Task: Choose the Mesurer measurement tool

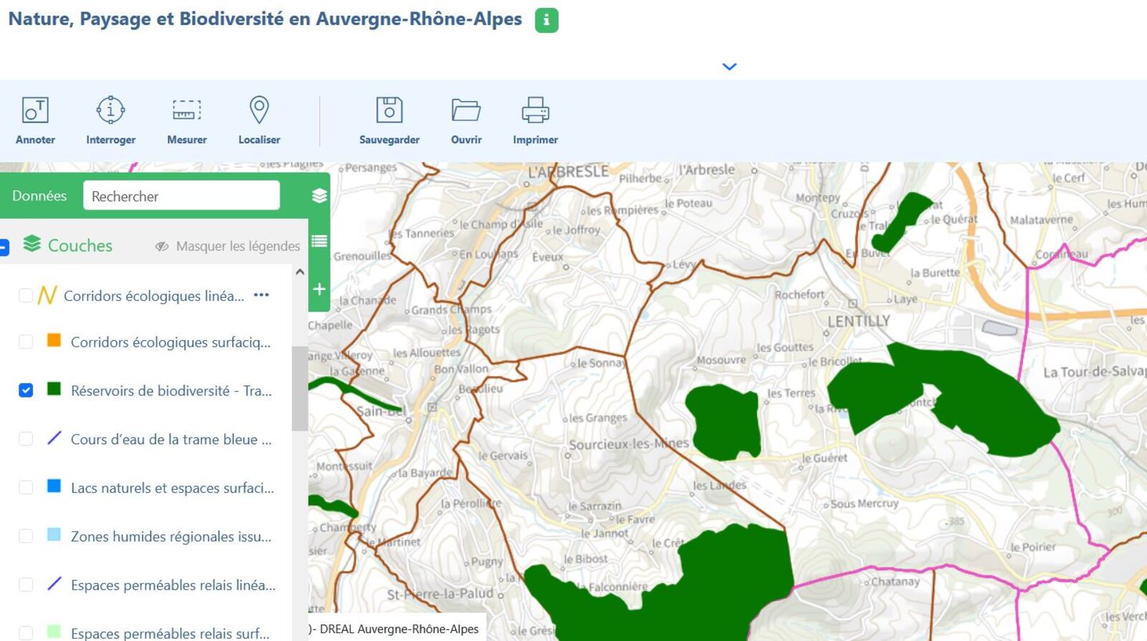Action: pos(186,120)
